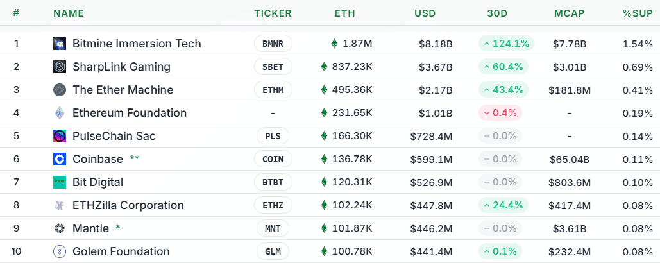This screenshot has width=660, height=263.
Task: Click the SBET ticker badge
Action: [x=273, y=67]
